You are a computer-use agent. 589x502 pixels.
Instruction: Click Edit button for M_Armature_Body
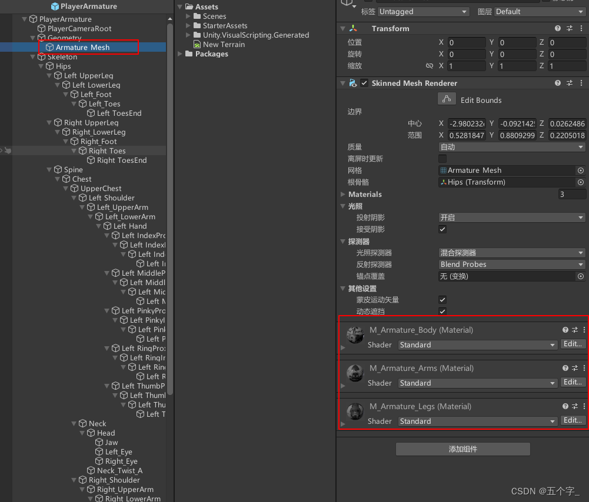click(x=573, y=344)
